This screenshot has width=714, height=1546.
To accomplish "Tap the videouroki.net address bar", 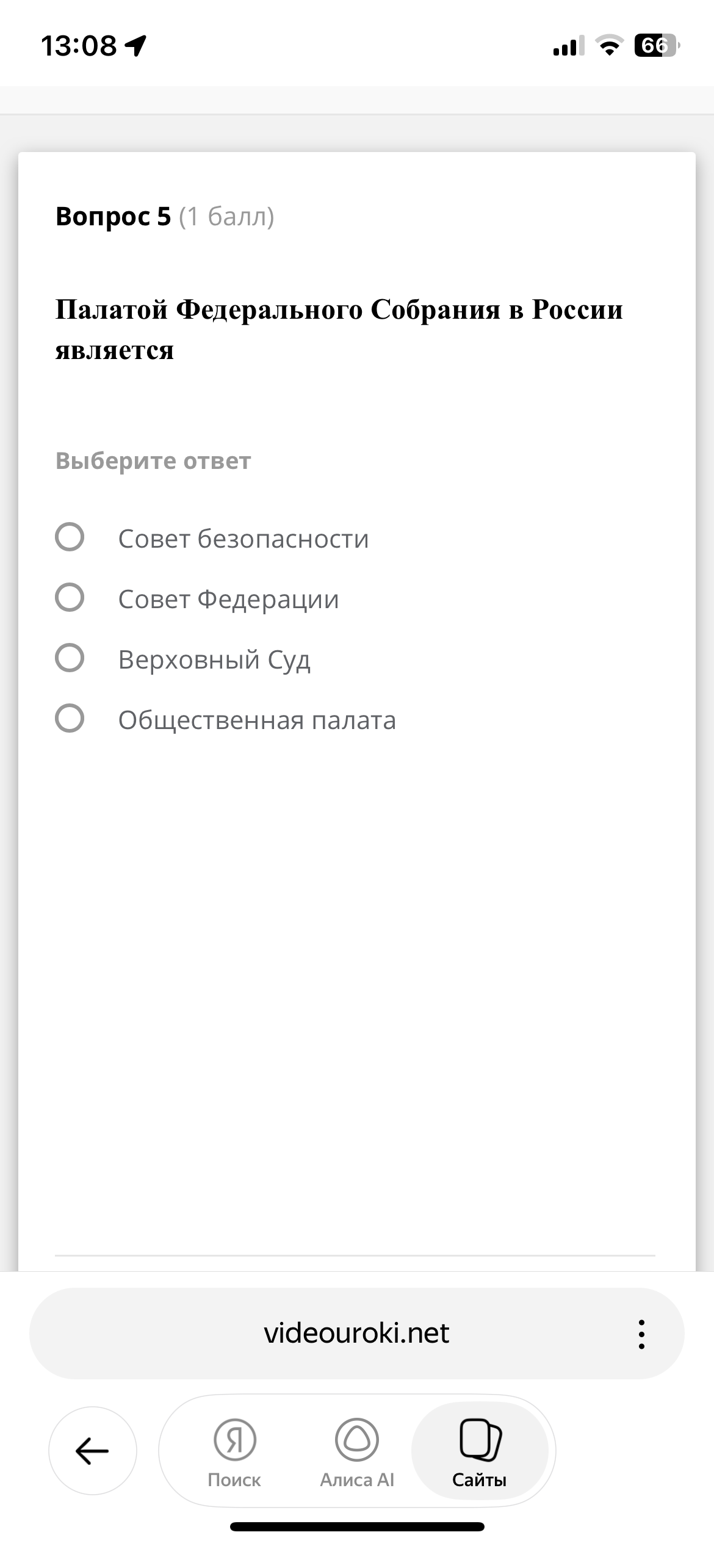I will click(x=357, y=1333).
